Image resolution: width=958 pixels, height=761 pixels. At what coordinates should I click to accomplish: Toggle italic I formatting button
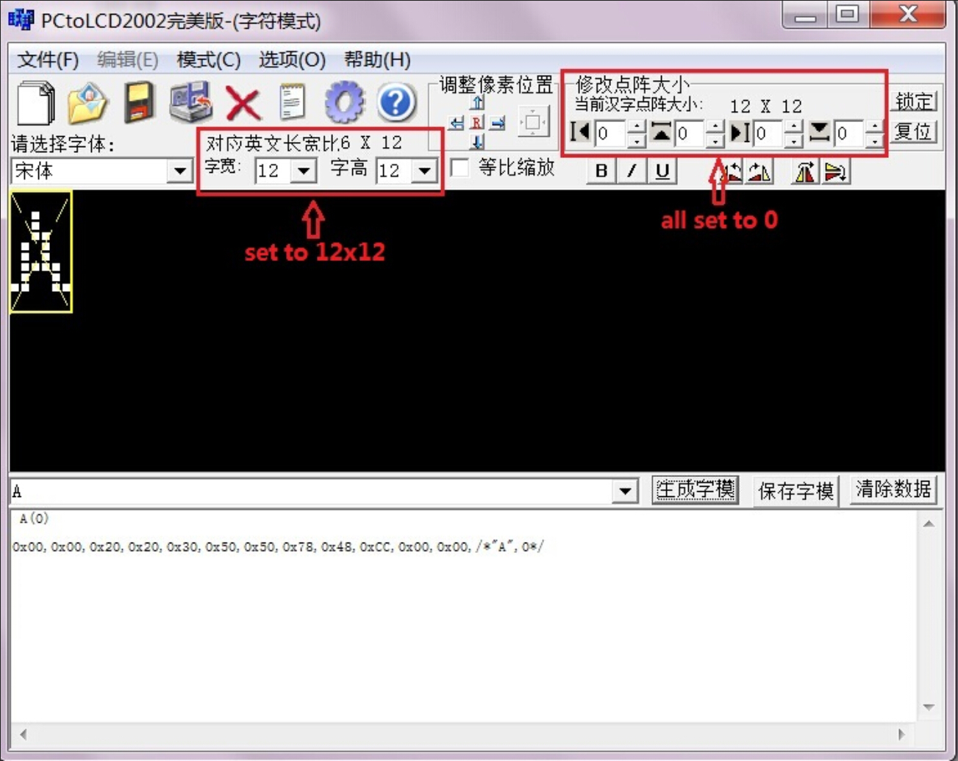pos(632,171)
